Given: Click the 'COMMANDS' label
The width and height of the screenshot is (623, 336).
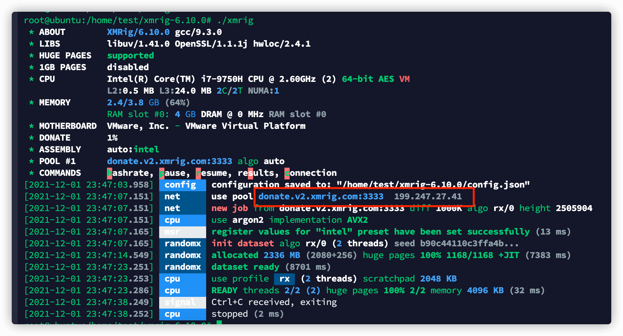Looking at the screenshot, I should point(60,173).
